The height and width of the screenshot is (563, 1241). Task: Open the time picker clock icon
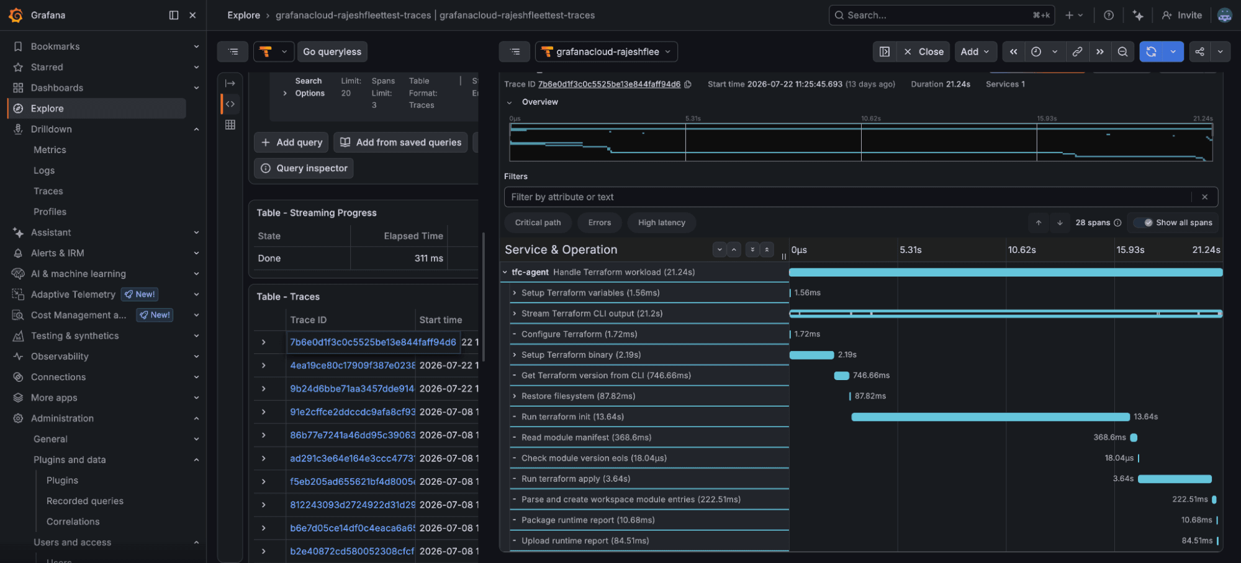point(1036,52)
